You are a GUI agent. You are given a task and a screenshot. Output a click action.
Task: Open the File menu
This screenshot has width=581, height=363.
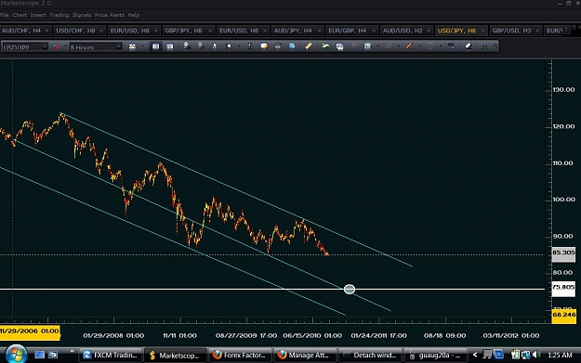pos(5,15)
